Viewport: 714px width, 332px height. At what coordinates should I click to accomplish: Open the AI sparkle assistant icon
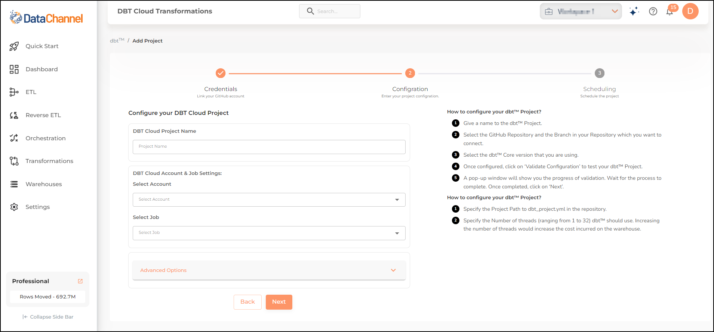[x=634, y=12]
